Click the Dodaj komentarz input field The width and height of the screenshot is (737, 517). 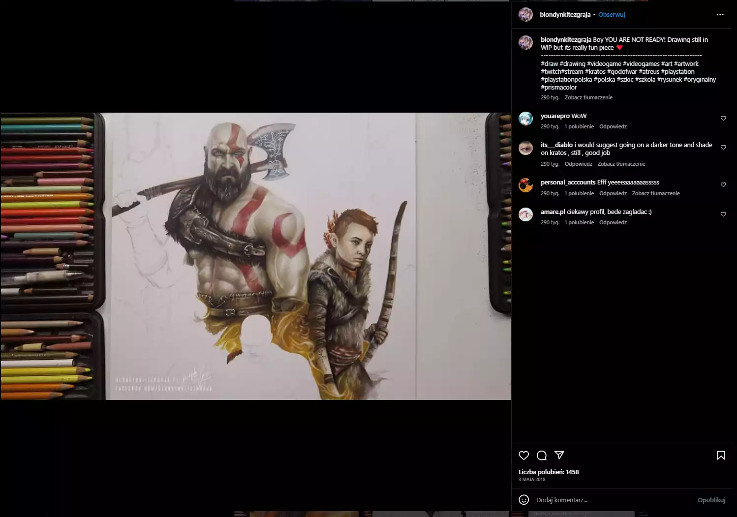[x=610, y=500]
